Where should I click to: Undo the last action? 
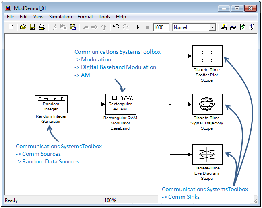click(x=116, y=27)
